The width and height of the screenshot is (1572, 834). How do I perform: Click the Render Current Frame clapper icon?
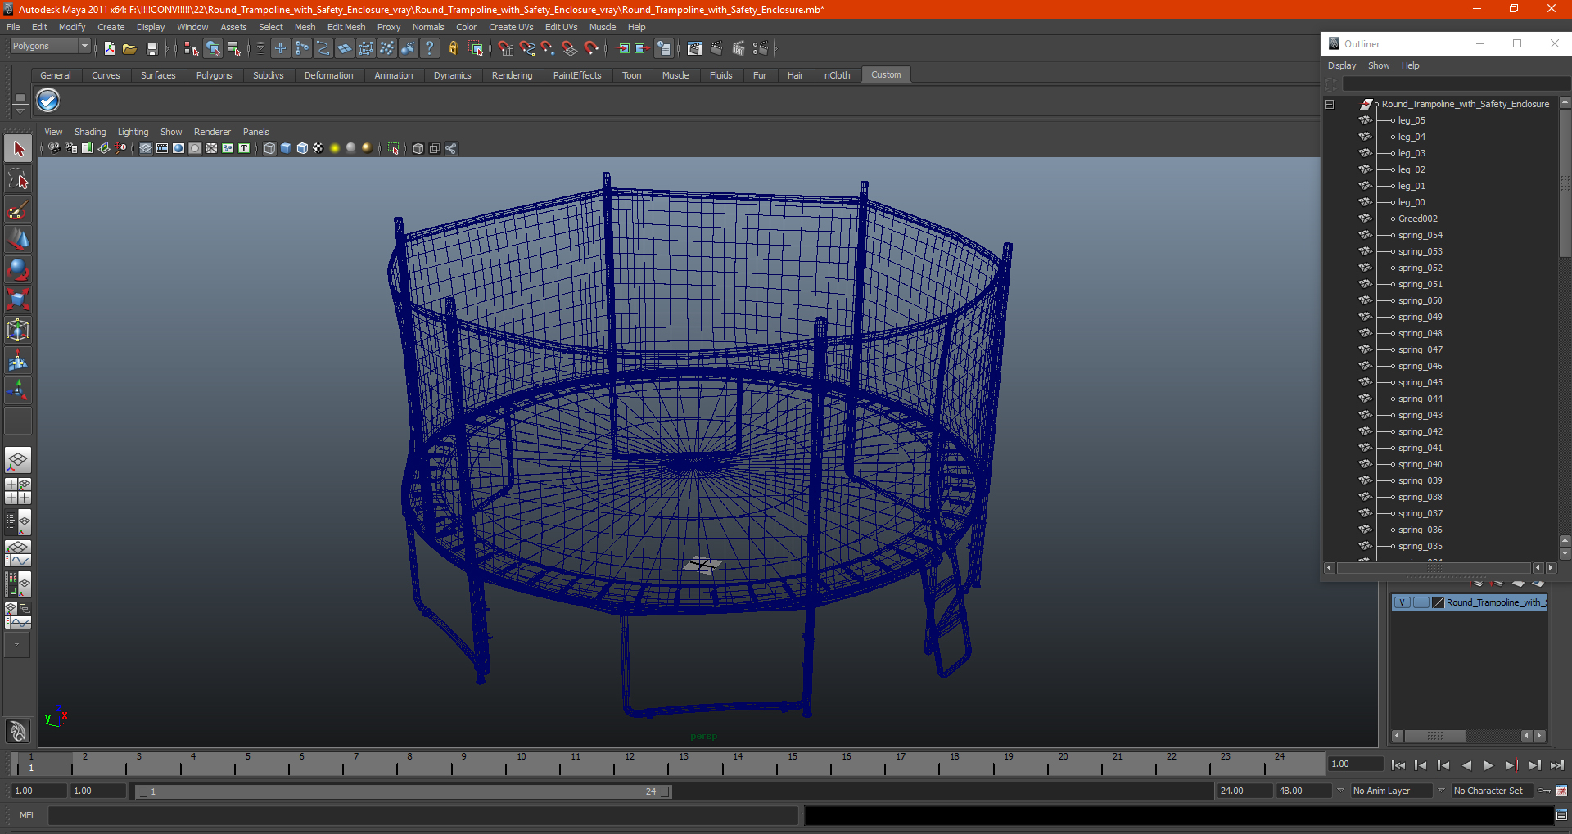[716, 48]
